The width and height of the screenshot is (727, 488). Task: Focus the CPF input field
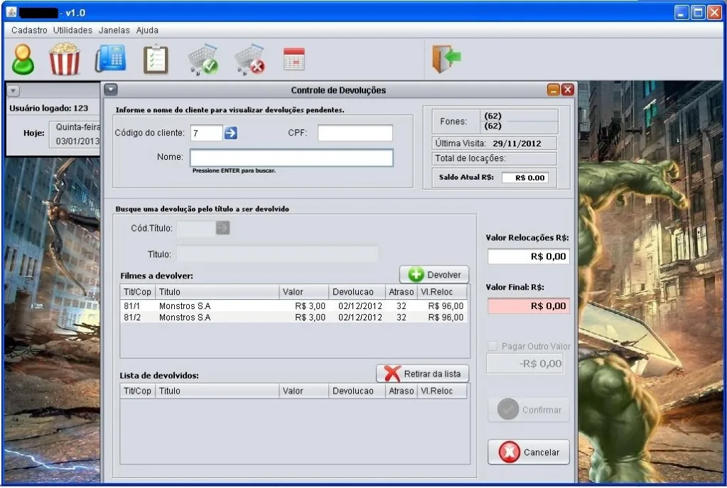click(355, 133)
